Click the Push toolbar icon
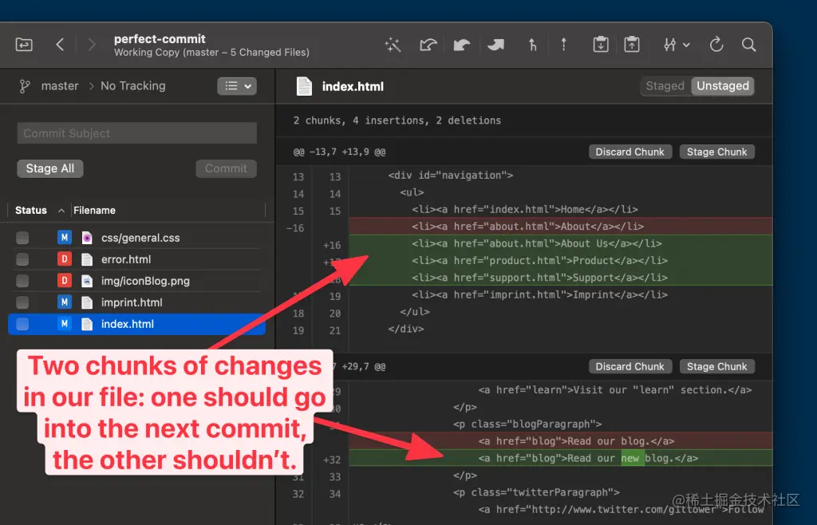Viewport: 817px width, 525px height. click(495, 45)
